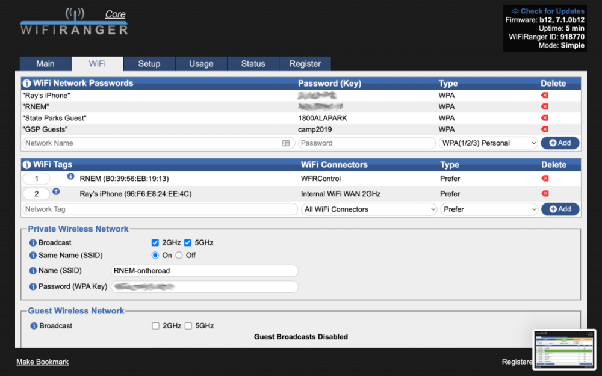
Task: Switch to the Setup tab
Action: click(149, 63)
